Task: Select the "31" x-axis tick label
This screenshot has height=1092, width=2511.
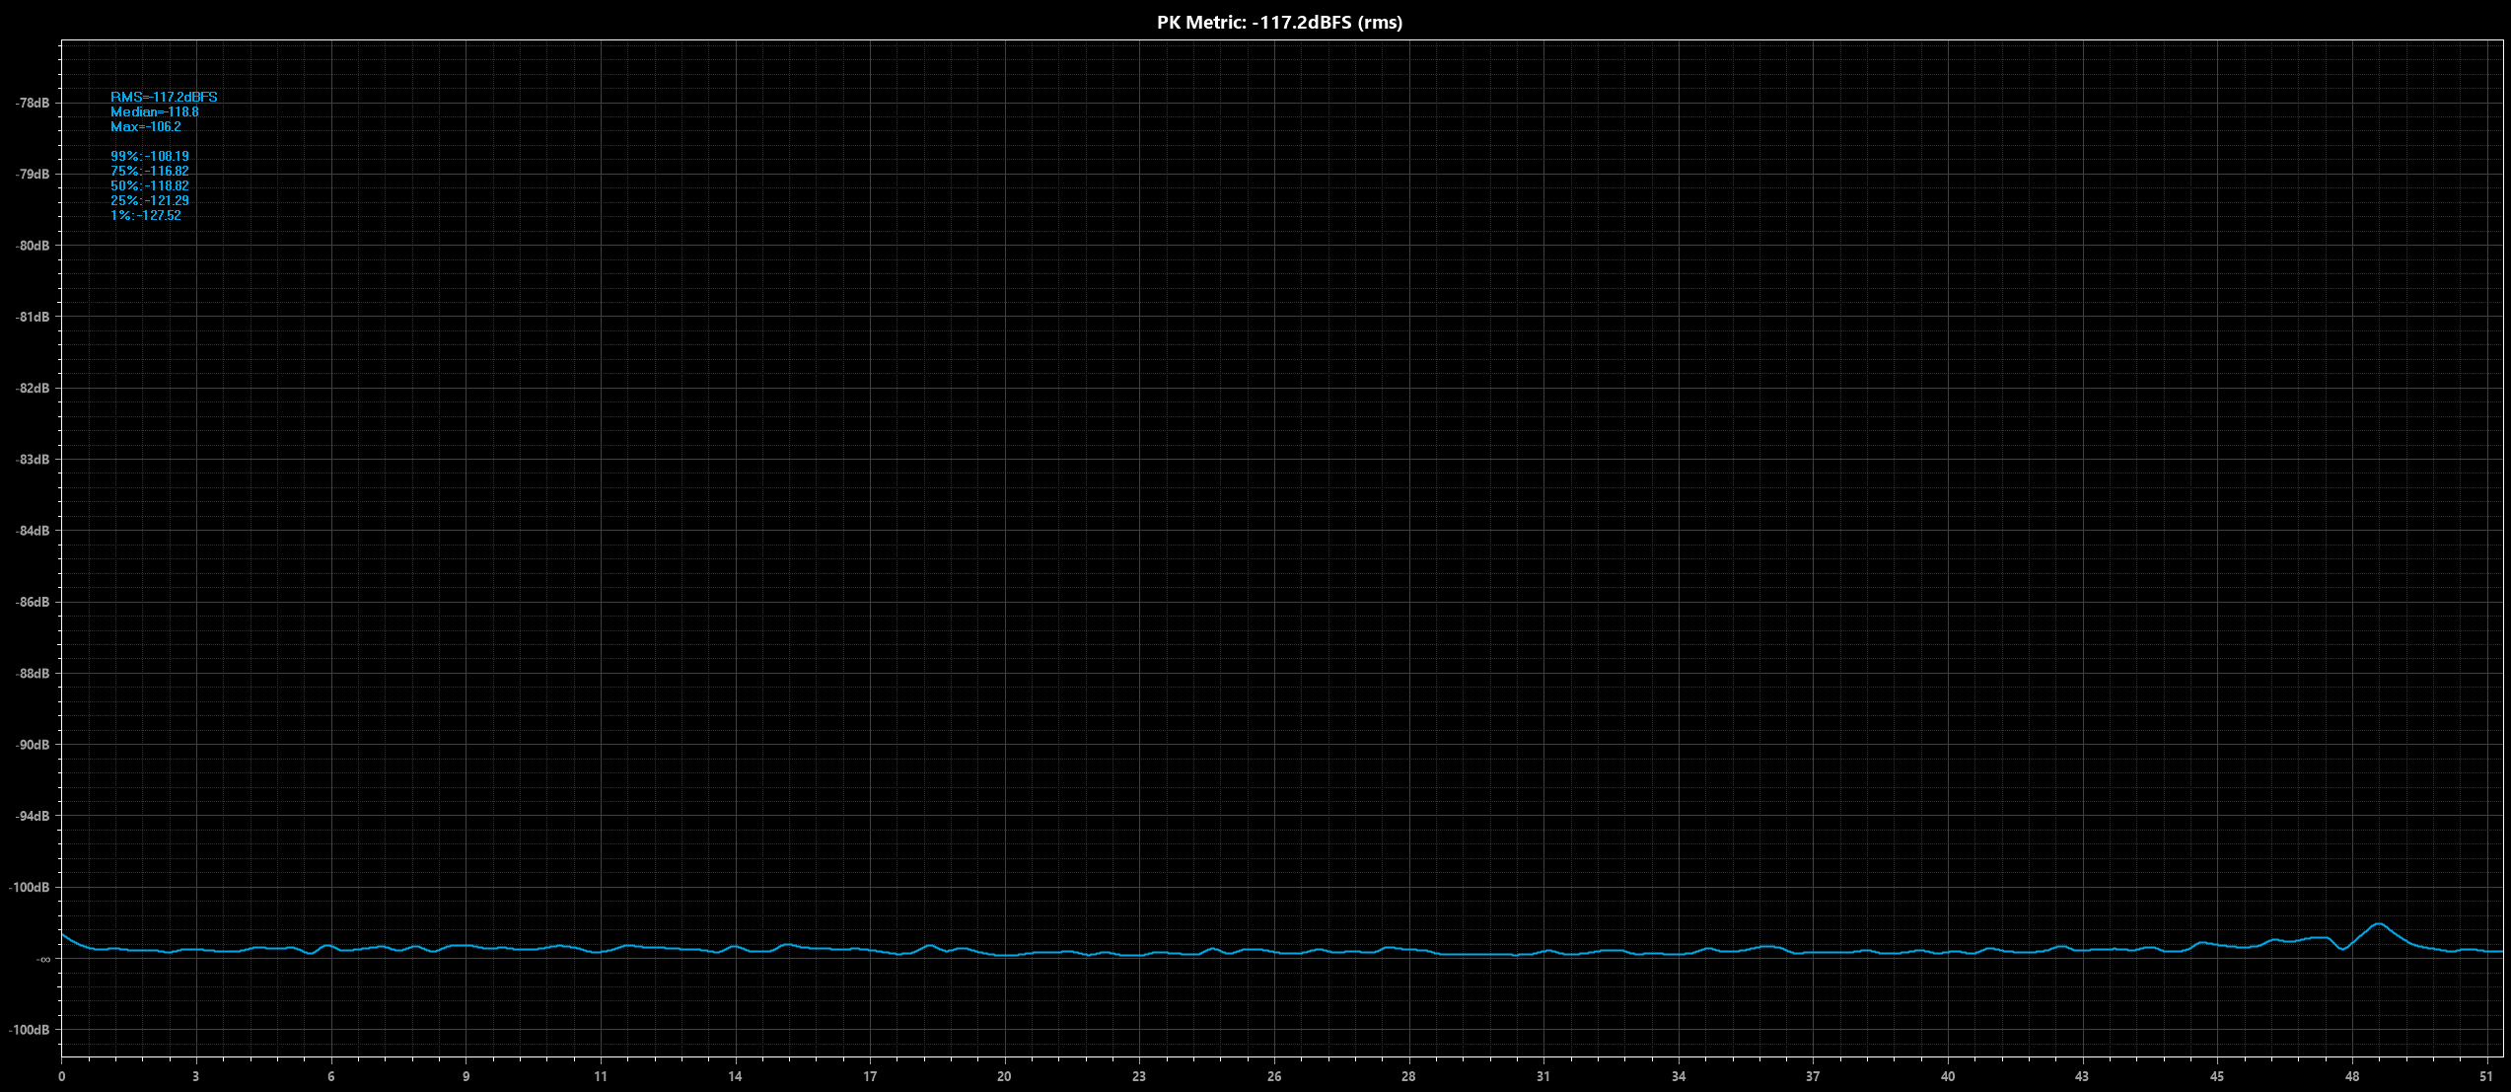Action: pos(1543,1076)
